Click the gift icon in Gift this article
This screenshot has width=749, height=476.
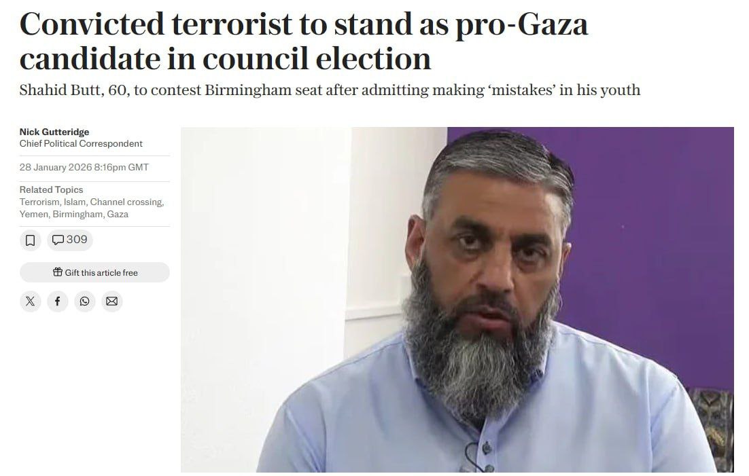click(x=57, y=272)
